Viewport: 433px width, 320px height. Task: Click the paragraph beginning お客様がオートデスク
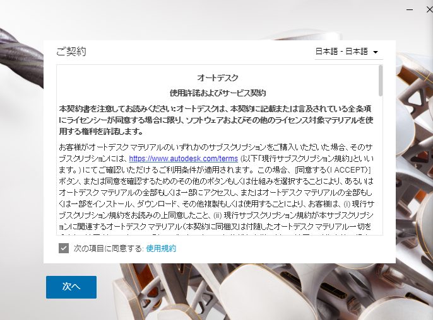(216, 190)
